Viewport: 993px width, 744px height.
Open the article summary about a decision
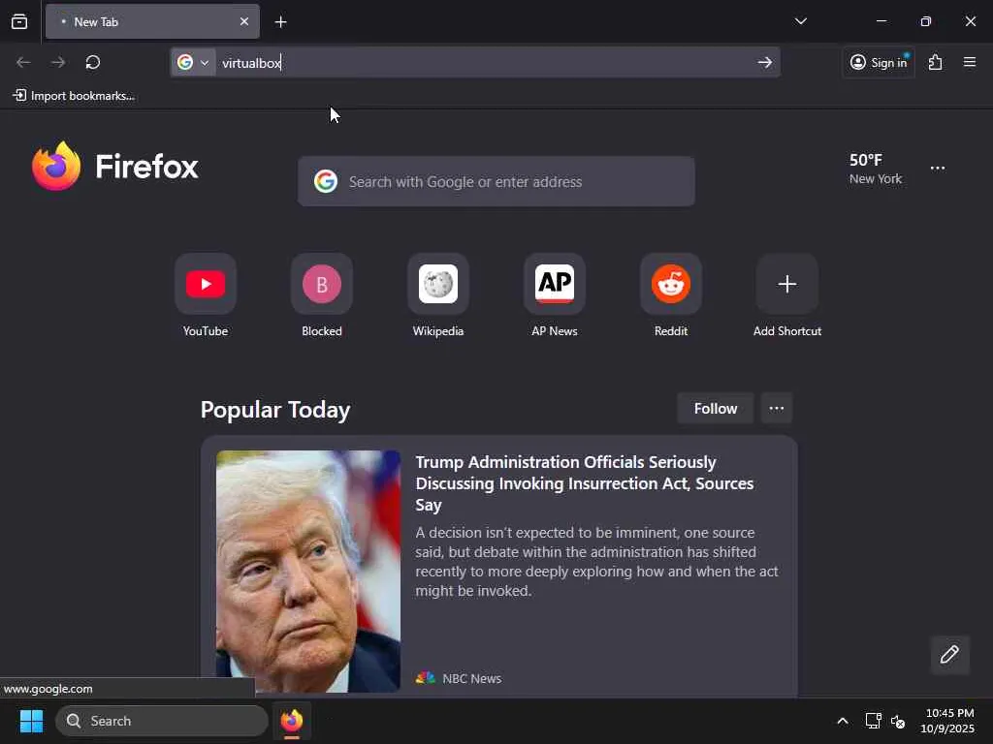coord(596,561)
